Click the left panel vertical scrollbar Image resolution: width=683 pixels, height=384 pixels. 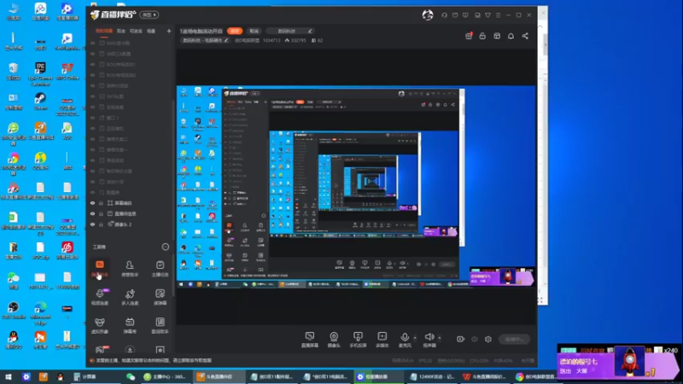click(174, 196)
